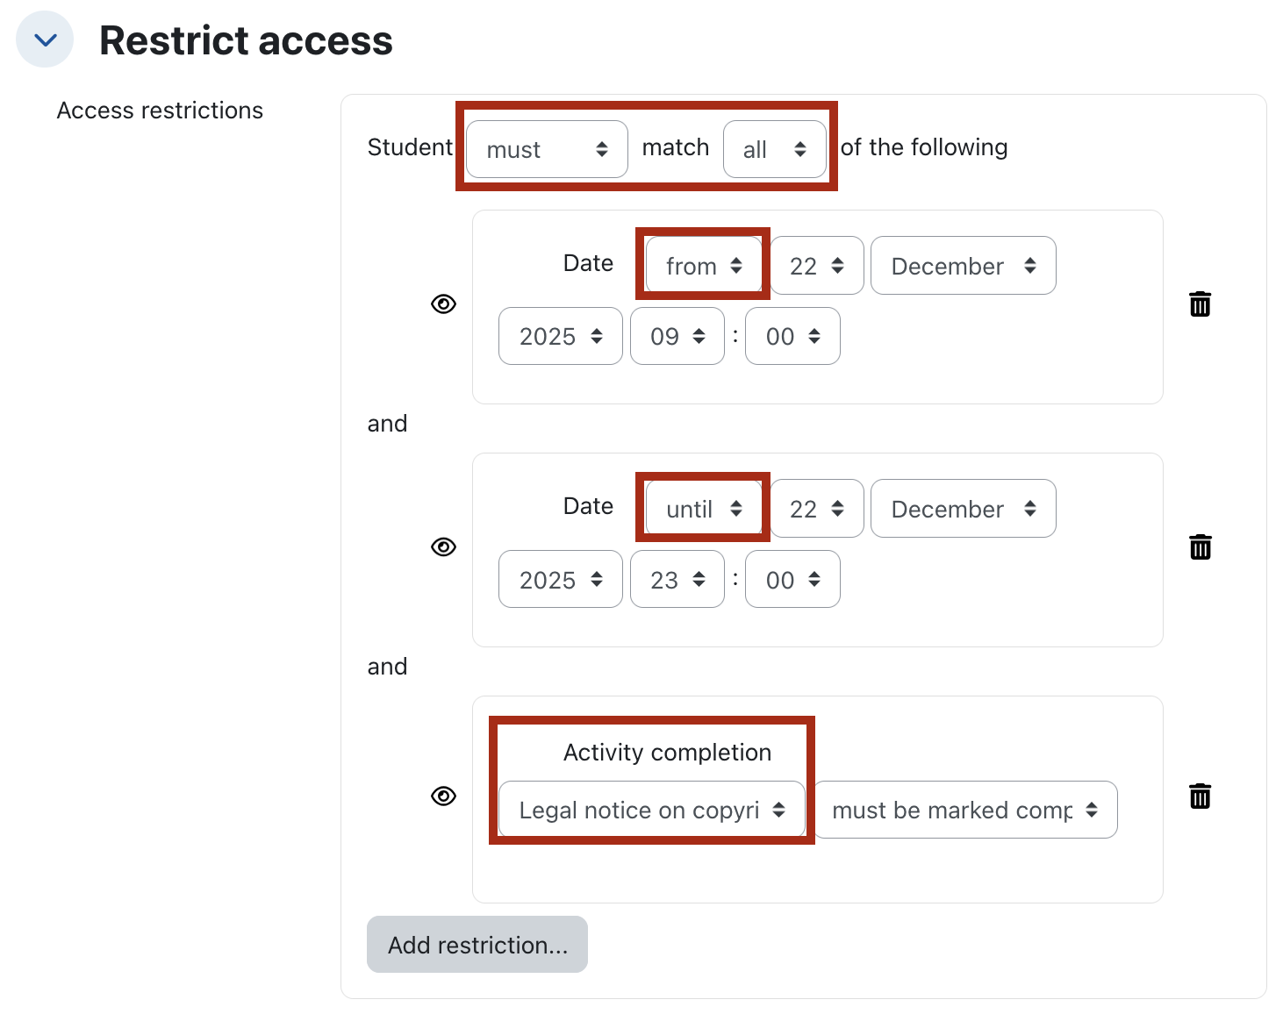Toggle eye icon for 'until' date restriction
Screen dimensions: 1283x1014
pos(443,547)
